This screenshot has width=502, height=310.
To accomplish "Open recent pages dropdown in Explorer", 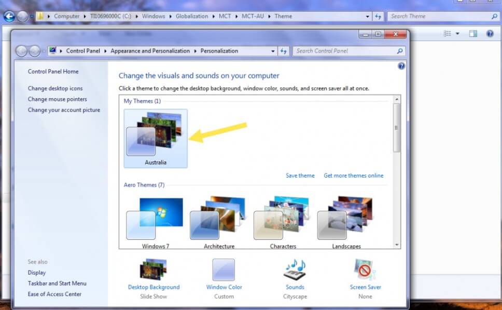I will [x=32, y=16].
